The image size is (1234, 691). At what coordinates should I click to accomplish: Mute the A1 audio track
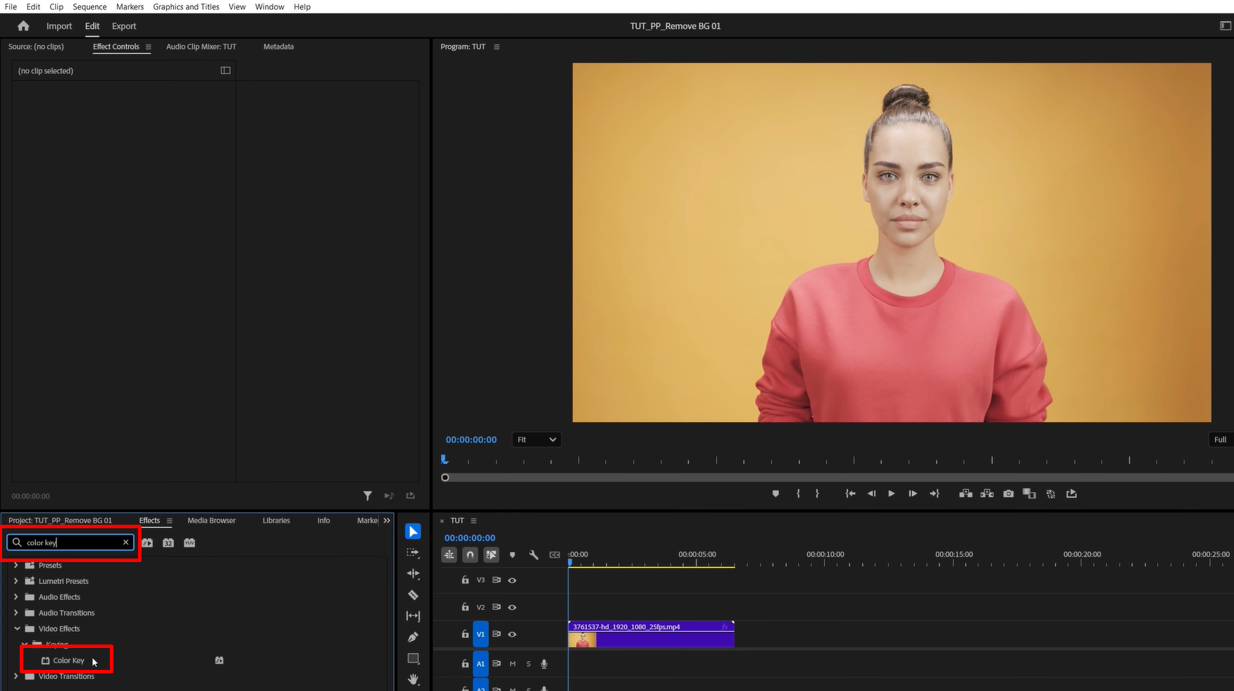click(x=512, y=664)
